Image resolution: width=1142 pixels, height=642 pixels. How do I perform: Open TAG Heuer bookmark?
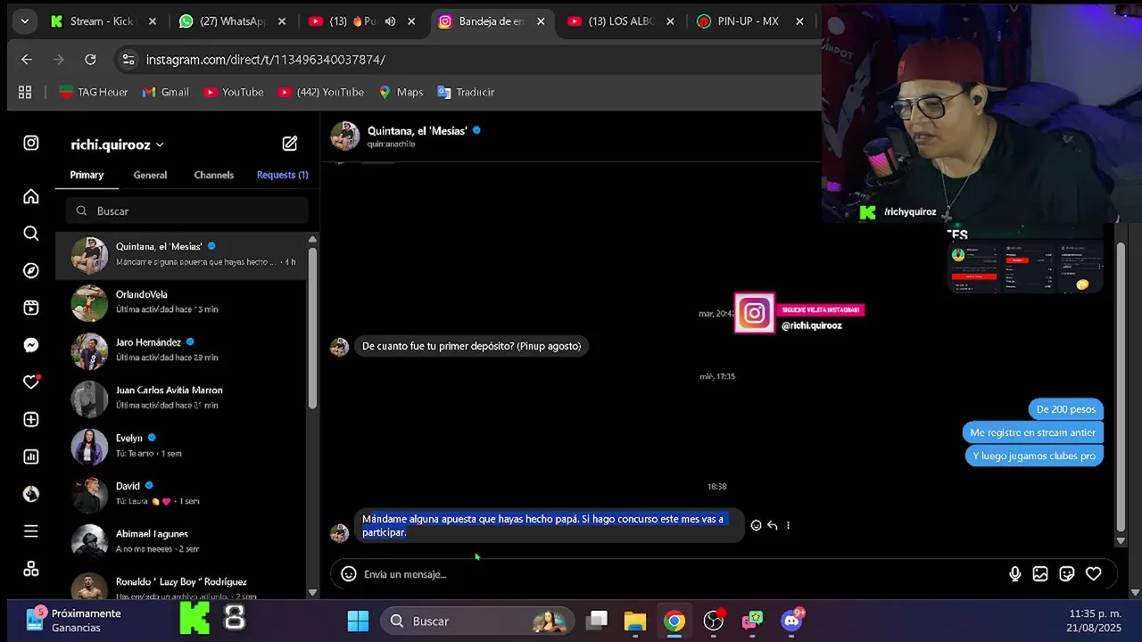tap(94, 92)
